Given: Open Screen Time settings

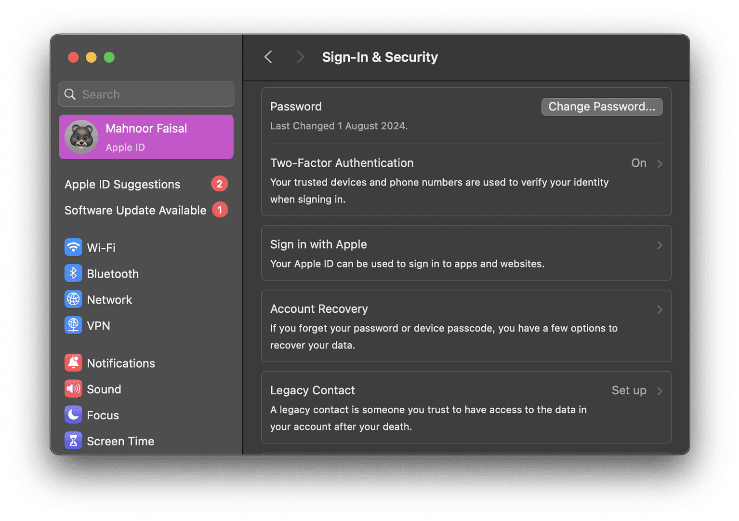Looking at the screenshot, I should pos(120,441).
